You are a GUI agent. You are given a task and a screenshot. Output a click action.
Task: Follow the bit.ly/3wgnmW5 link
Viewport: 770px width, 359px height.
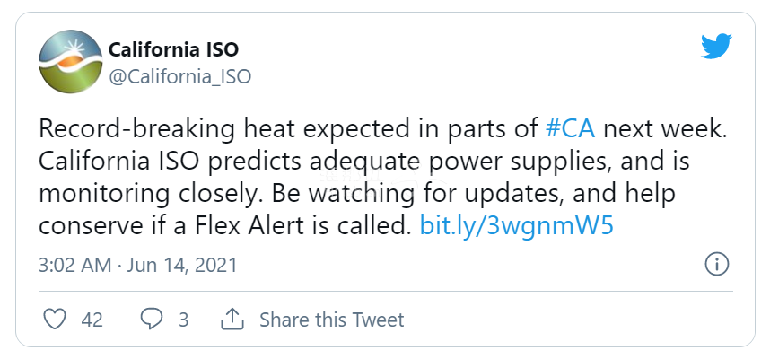click(516, 225)
